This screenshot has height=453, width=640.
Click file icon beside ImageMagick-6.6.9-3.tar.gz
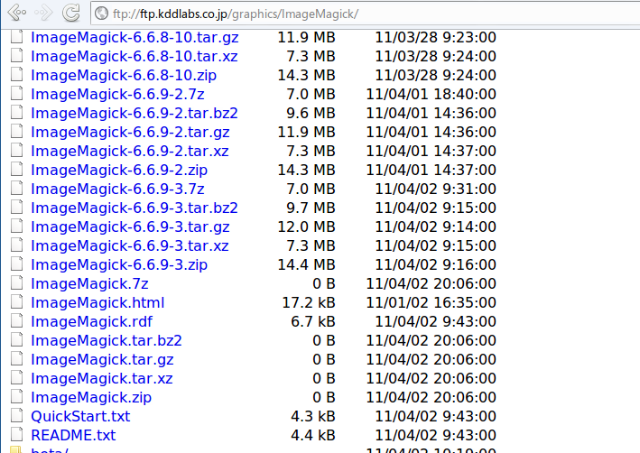(x=17, y=226)
